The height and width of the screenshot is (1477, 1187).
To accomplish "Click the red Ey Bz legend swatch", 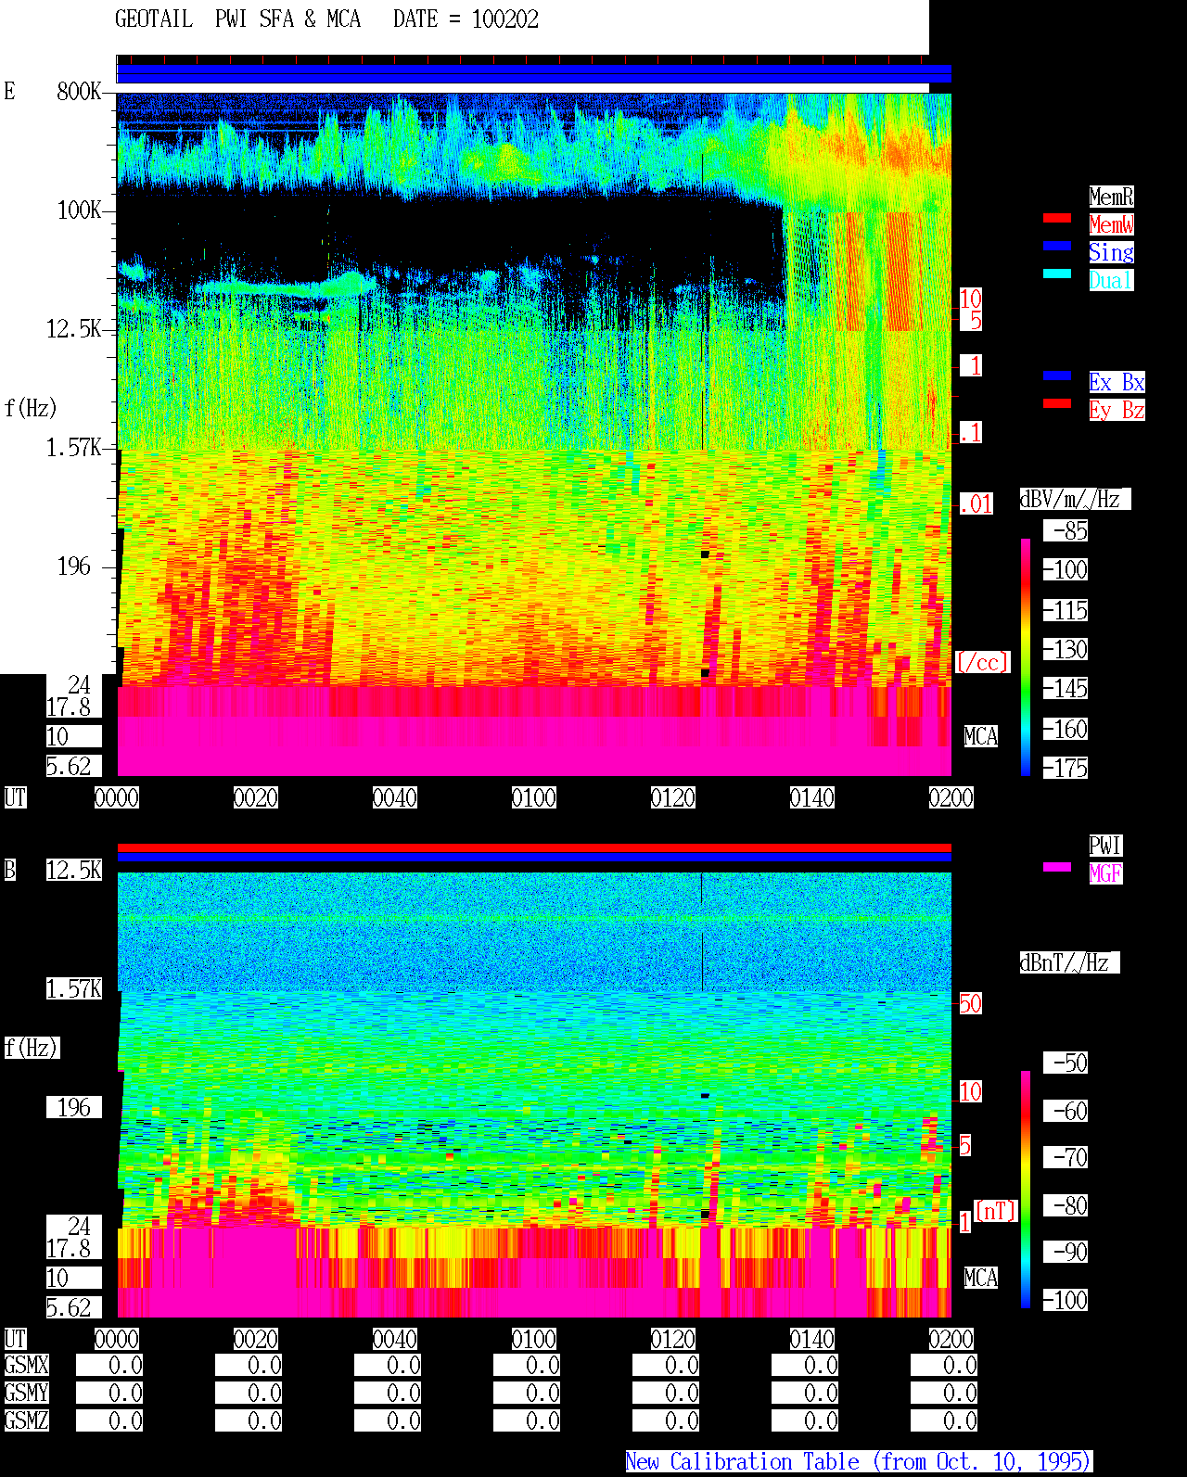I will [1057, 403].
